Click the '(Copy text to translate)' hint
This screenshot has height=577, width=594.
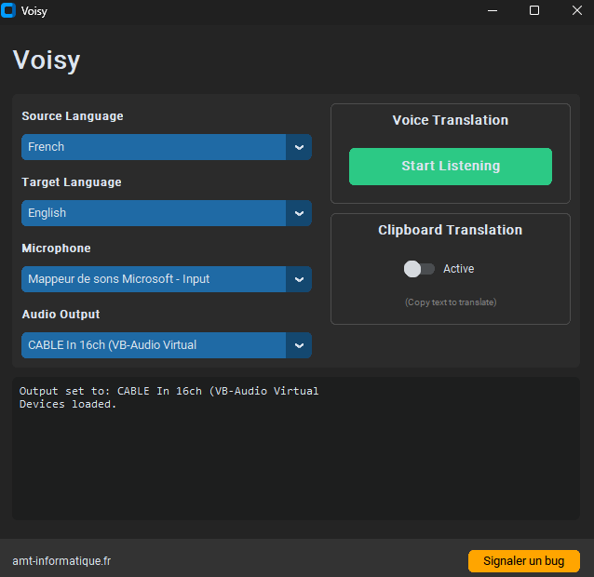451,302
